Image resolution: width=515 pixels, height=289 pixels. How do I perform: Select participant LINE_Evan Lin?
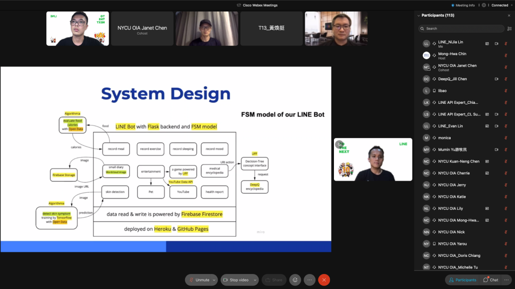(464, 126)
